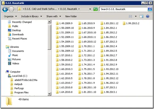Open the Organize menu
The image size is (154, 109).
[10, 16]
